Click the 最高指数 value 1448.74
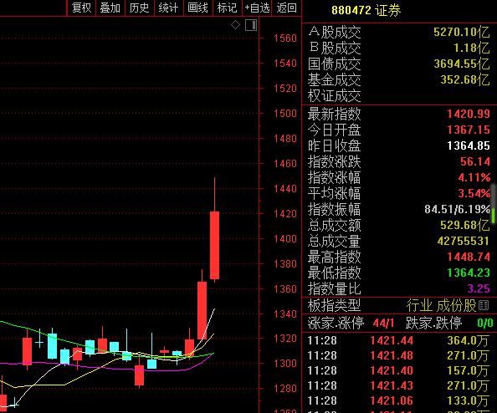Viewport: 497px width, 413px height. pyautogui.click(x=469, y=257)
